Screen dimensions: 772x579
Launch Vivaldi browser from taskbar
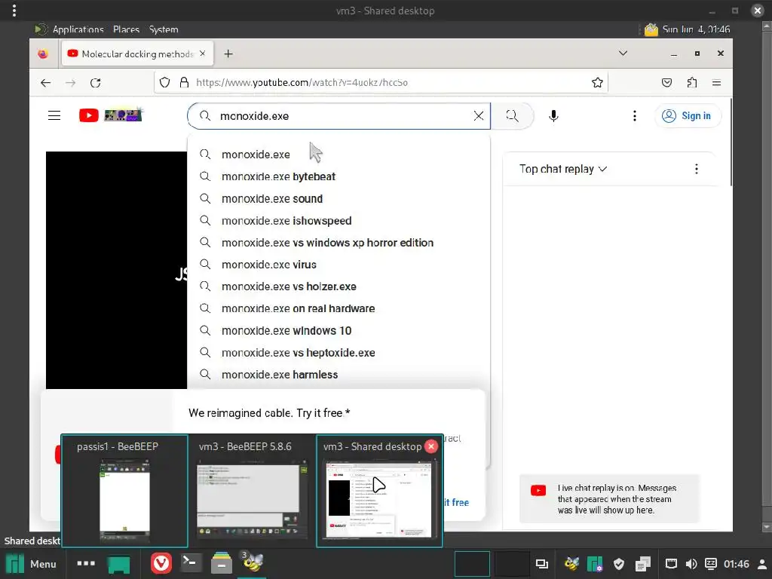(161, 563)
